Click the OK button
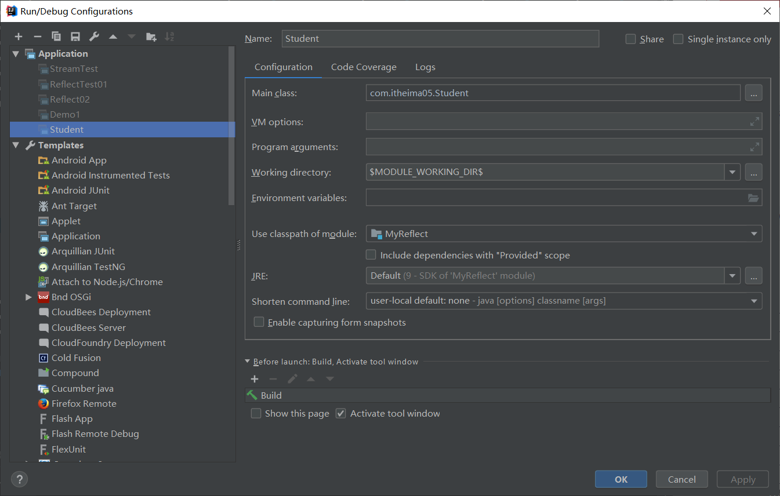The image size is (780, 496). coord(621,479)
